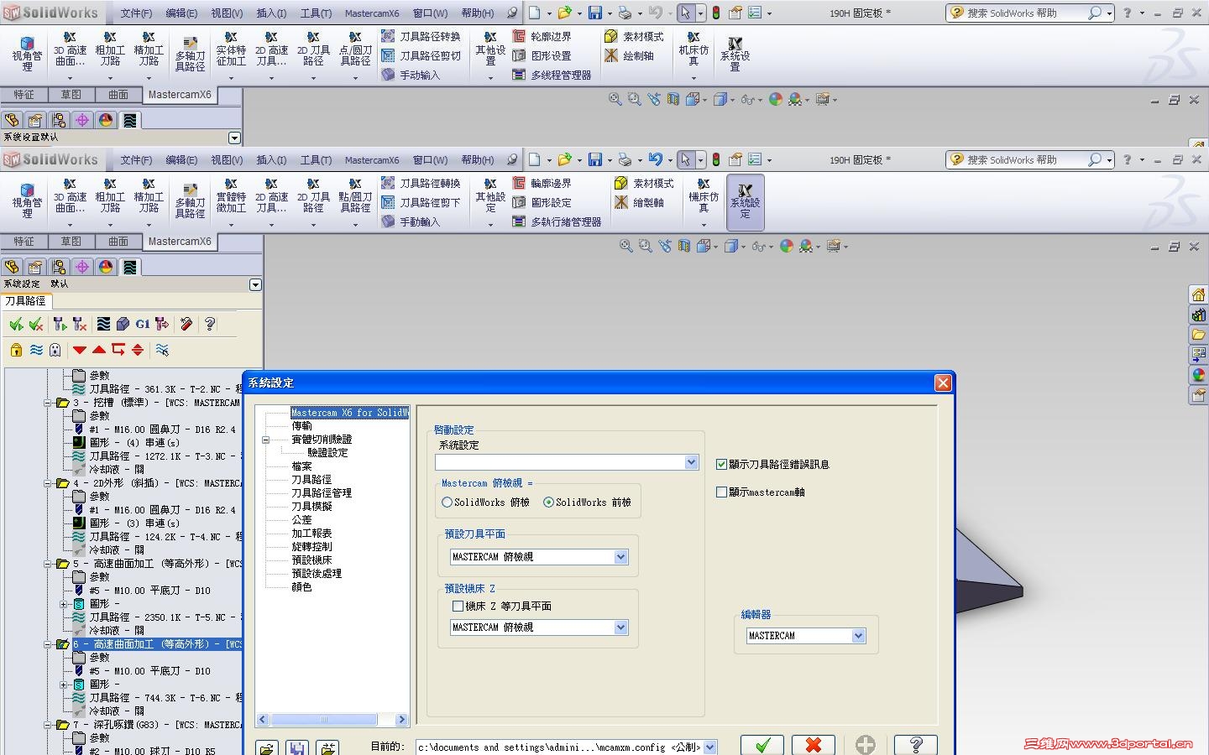Switch to 草图 tab in lower window
Image resolution: width=1209 pixels, height=755 pixels.
pos(71,242)
